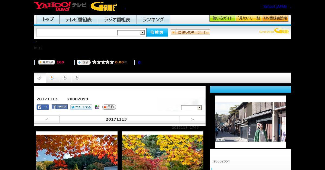Click the Facebook like count 11
The image size is (325, 170).
coord(43,107)
